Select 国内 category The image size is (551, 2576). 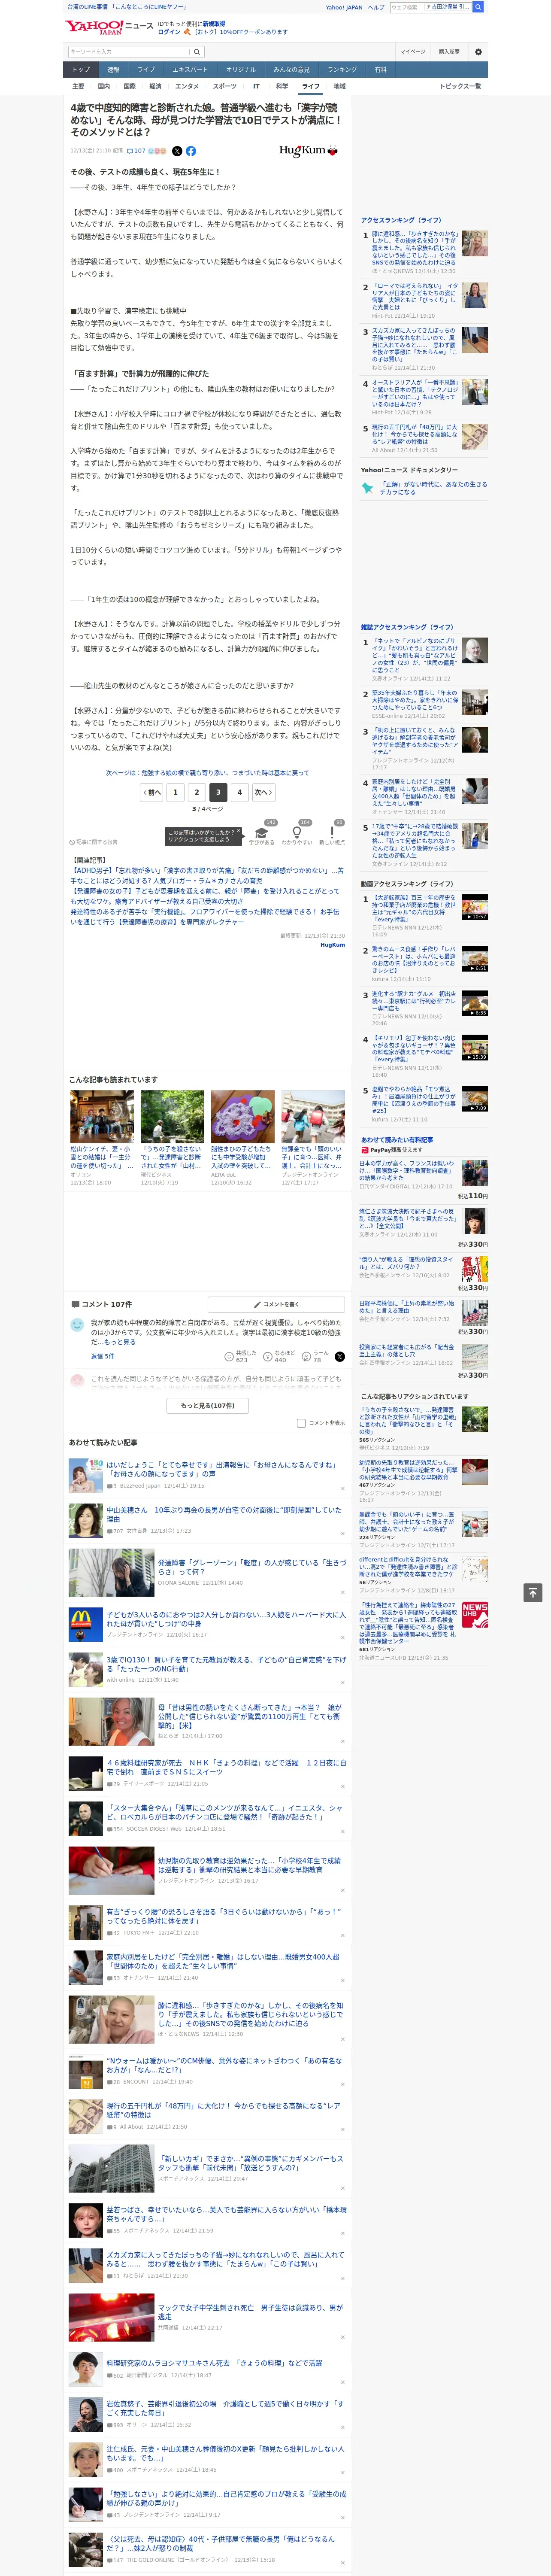click(104, 86)
